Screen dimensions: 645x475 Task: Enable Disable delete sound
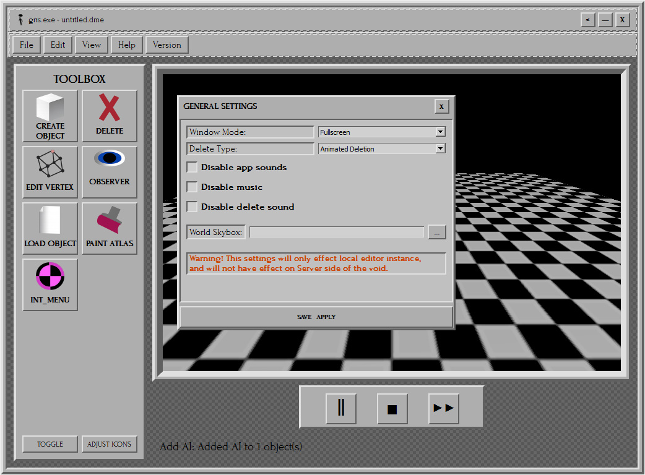tap(192, 207)
